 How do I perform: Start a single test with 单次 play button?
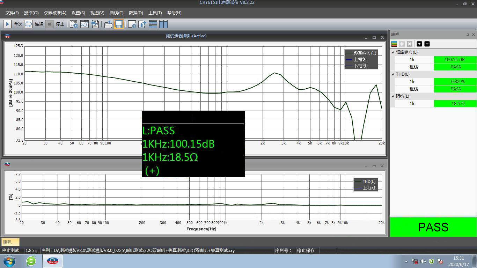click(x=7, y=24)
